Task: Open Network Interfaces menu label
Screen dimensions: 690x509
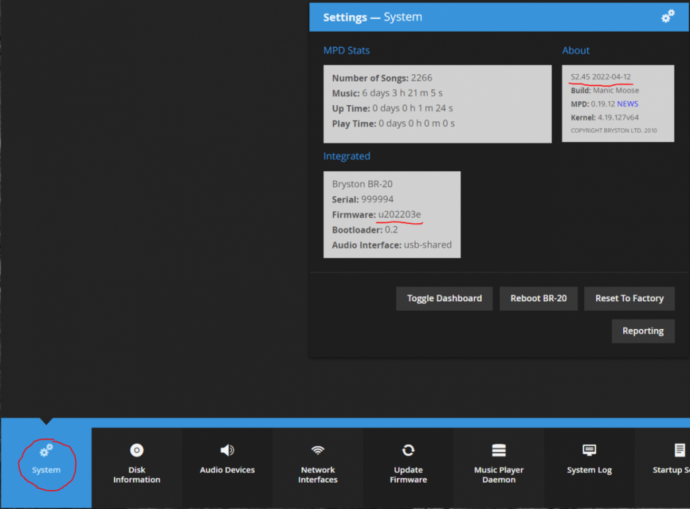Action: coord(318,475)
